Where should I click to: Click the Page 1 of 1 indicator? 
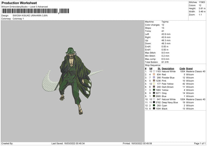[200, 144]
